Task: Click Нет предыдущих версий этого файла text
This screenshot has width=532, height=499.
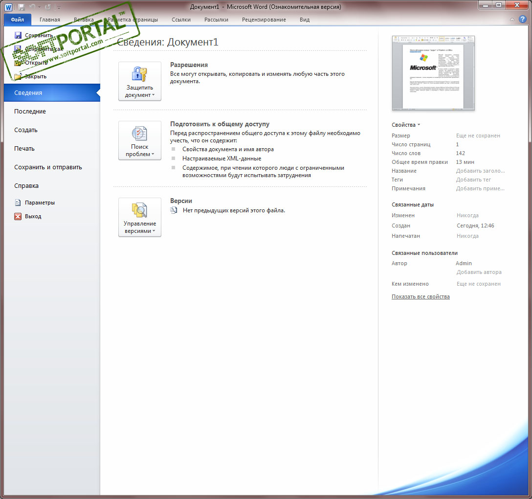Action: (x=234, y=210)
